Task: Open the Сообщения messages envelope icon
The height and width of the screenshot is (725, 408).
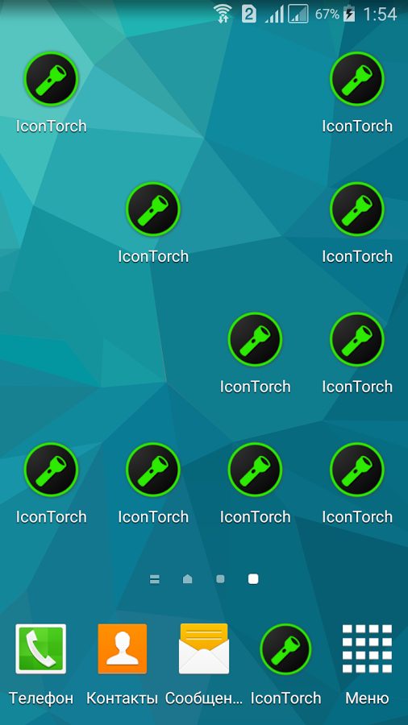Action: 204,648
